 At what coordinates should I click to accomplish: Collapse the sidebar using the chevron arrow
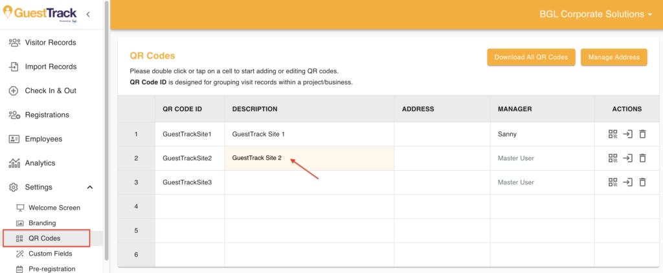(x=88, y=14)
